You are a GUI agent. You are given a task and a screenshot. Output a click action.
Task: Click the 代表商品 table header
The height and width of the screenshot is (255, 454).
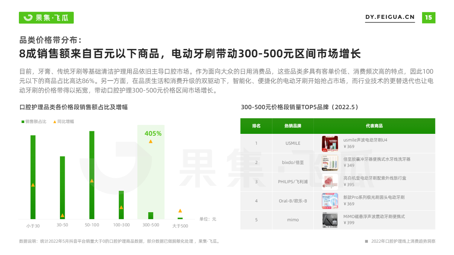[374, 126]
